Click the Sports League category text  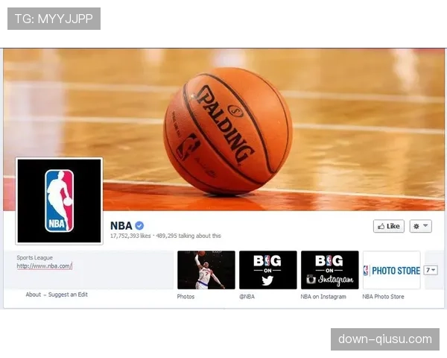pos(34,257)
